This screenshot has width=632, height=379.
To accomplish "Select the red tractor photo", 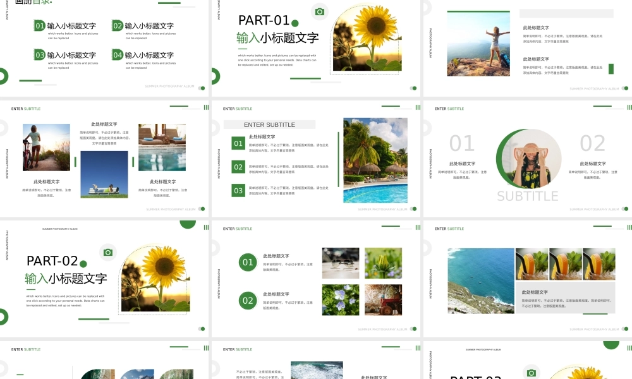I will [384, 299].
